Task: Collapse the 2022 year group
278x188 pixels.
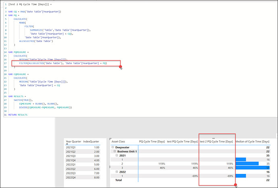Action: (x=117, y=172)
